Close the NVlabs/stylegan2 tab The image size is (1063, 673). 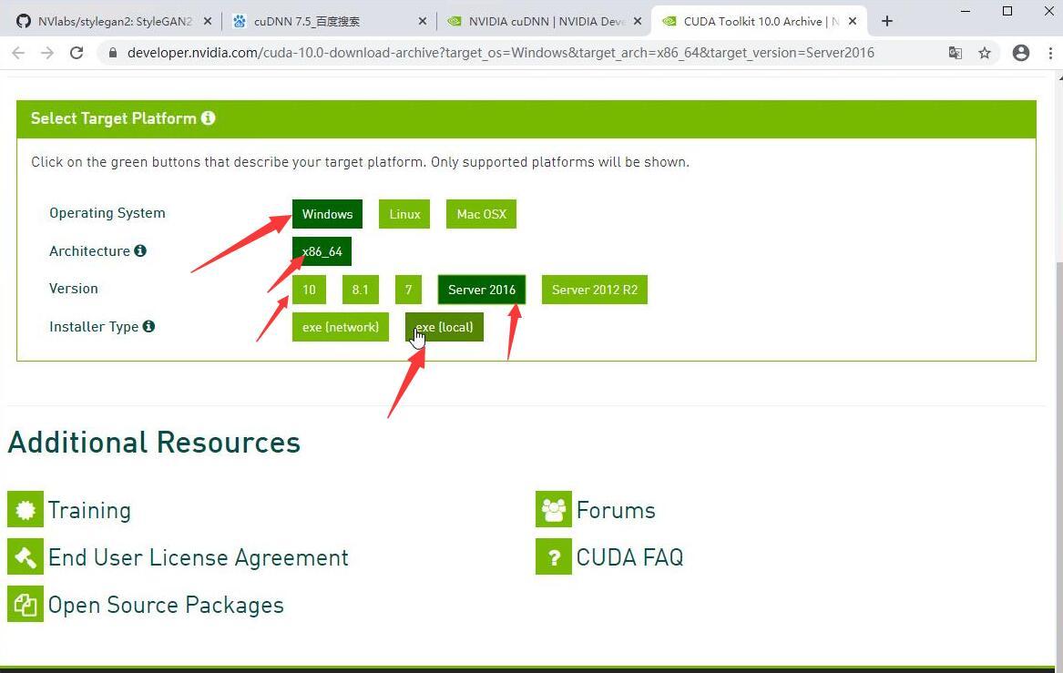click(x=208, y=21)
